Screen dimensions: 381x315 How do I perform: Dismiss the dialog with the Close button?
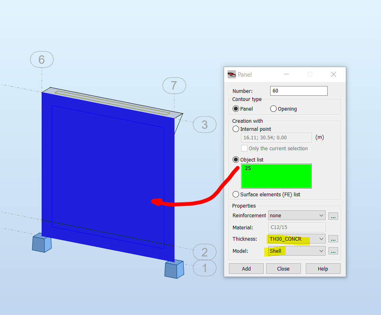point(283,268)
